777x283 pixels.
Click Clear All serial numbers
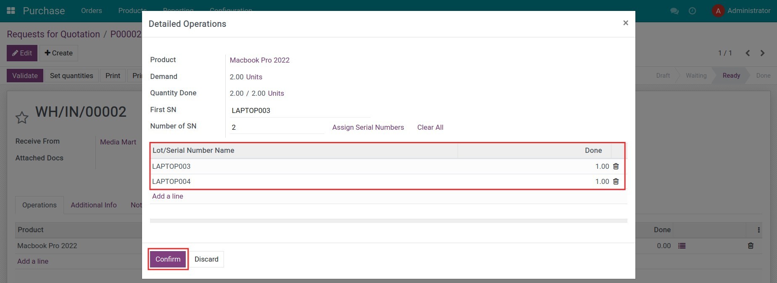430,127
